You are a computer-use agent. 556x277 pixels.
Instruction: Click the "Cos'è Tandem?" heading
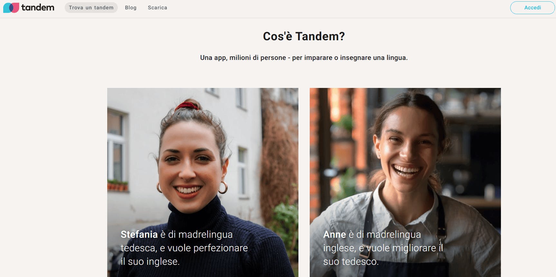tap(304, 36)
